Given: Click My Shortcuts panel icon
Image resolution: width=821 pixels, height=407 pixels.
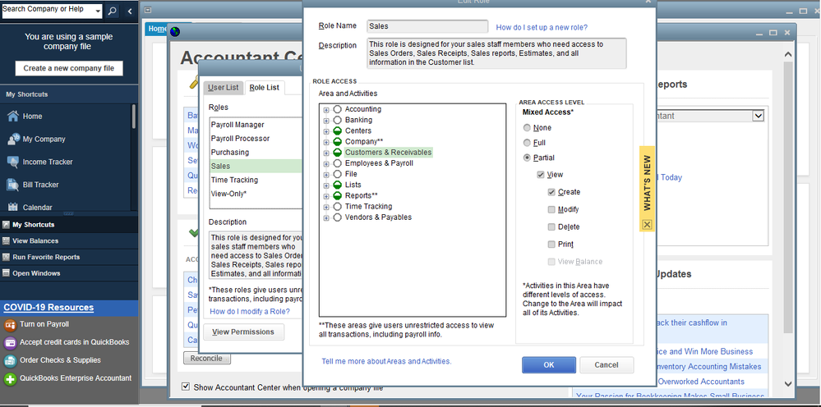Looking at the screenshot, I should [x=7, y=225].
